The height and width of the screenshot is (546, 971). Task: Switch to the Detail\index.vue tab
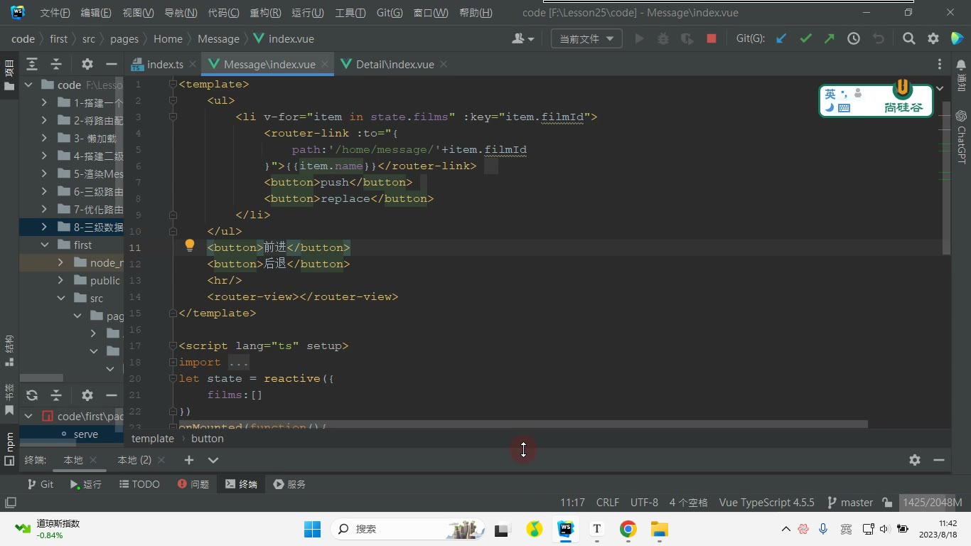point(395,64)
